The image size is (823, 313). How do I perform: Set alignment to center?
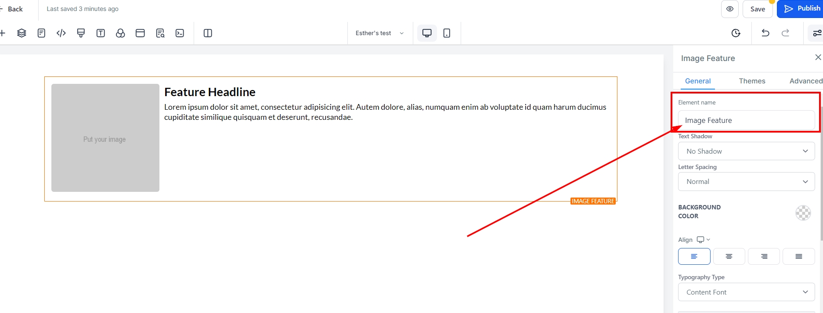(x=729, y=256)
